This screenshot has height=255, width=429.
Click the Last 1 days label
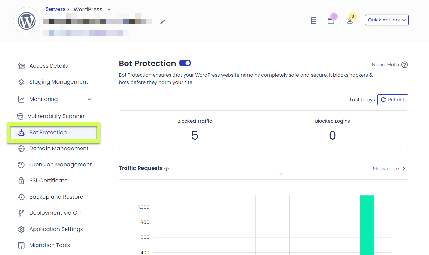pos(362,100)
